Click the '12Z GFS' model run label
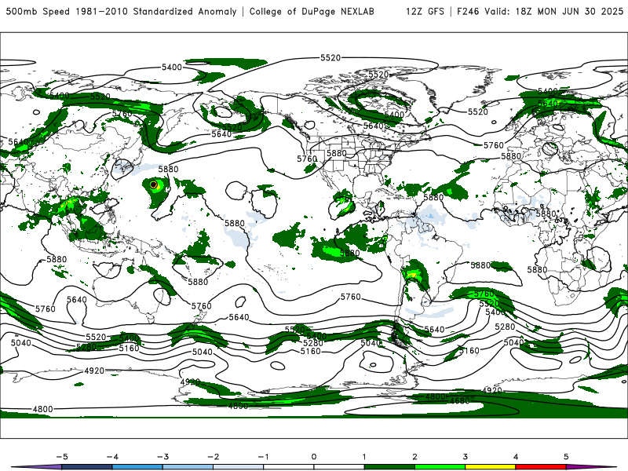The height and width of the screenshot is (471, 628). point(425,11)
